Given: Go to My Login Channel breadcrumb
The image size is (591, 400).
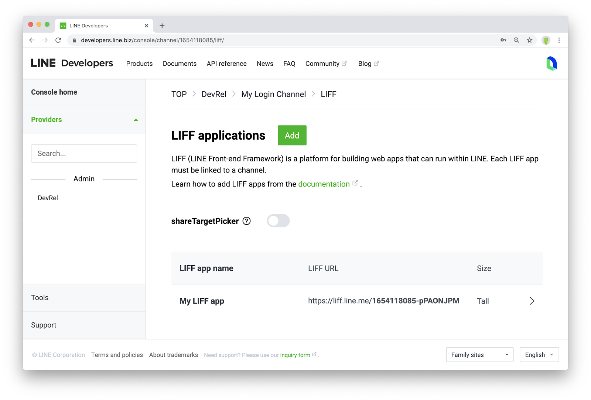Looking at the screenshot, I should coord(274,94).
